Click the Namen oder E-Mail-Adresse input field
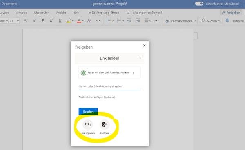This screenshot has width=245, height=150. click(109, 86)
